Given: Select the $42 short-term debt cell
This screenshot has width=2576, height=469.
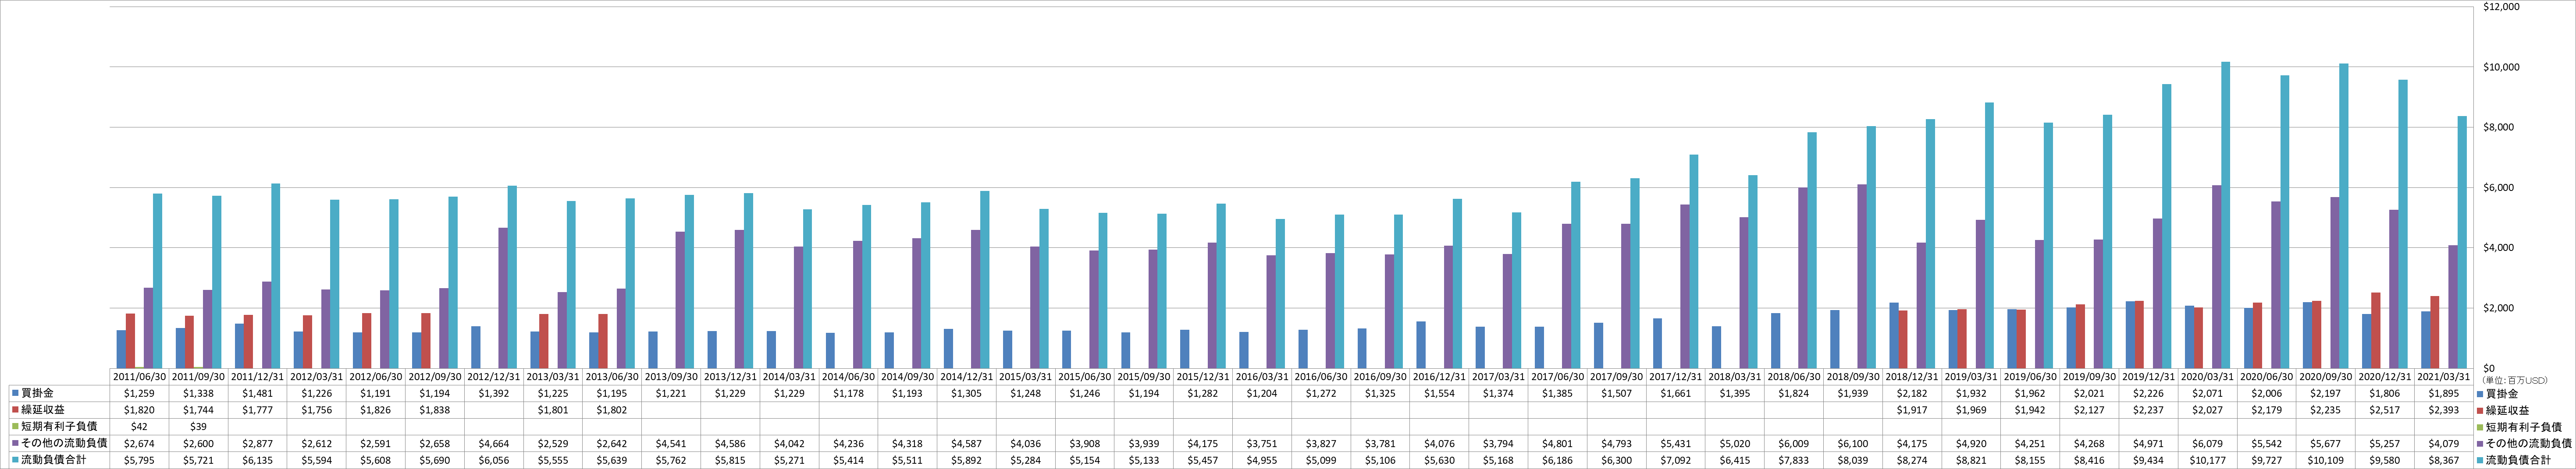Looking at the screenshot, I should point(139,426).
